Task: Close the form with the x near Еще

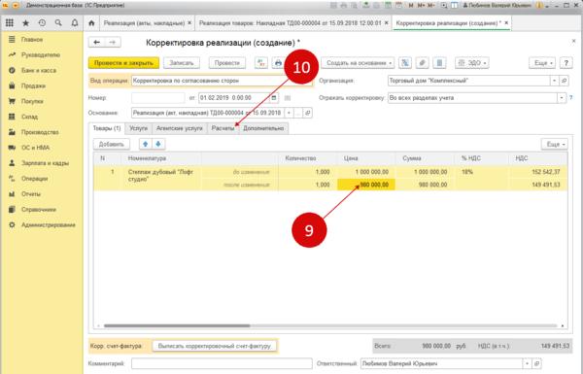Action: [x=573, y=41]
